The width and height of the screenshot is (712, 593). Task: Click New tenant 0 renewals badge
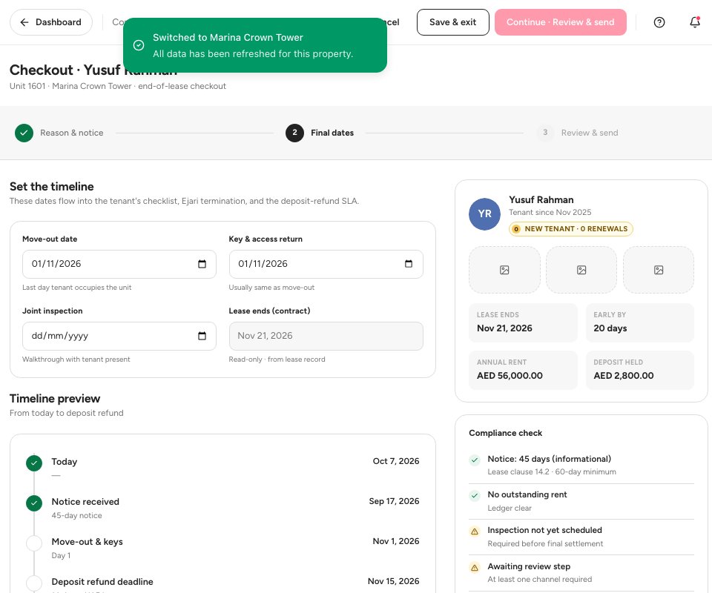click(x=571, y=229)
